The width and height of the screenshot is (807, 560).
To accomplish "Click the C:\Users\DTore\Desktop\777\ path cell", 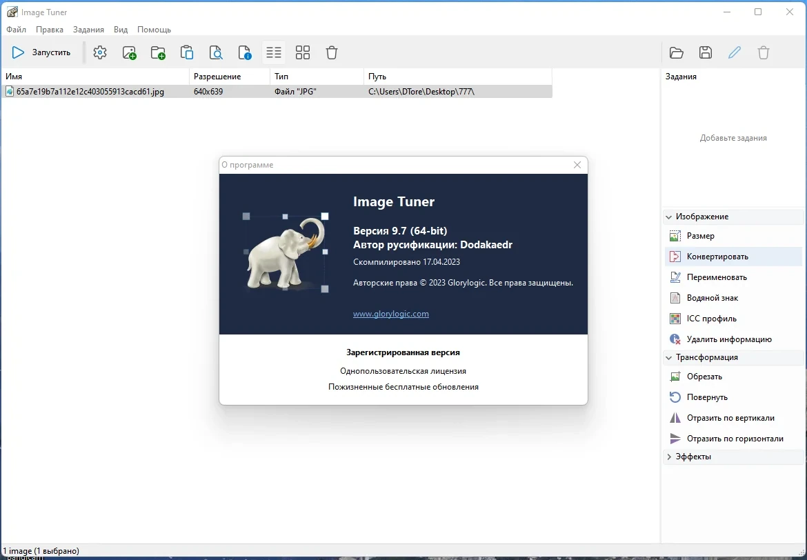I will [x=421, y=92].
